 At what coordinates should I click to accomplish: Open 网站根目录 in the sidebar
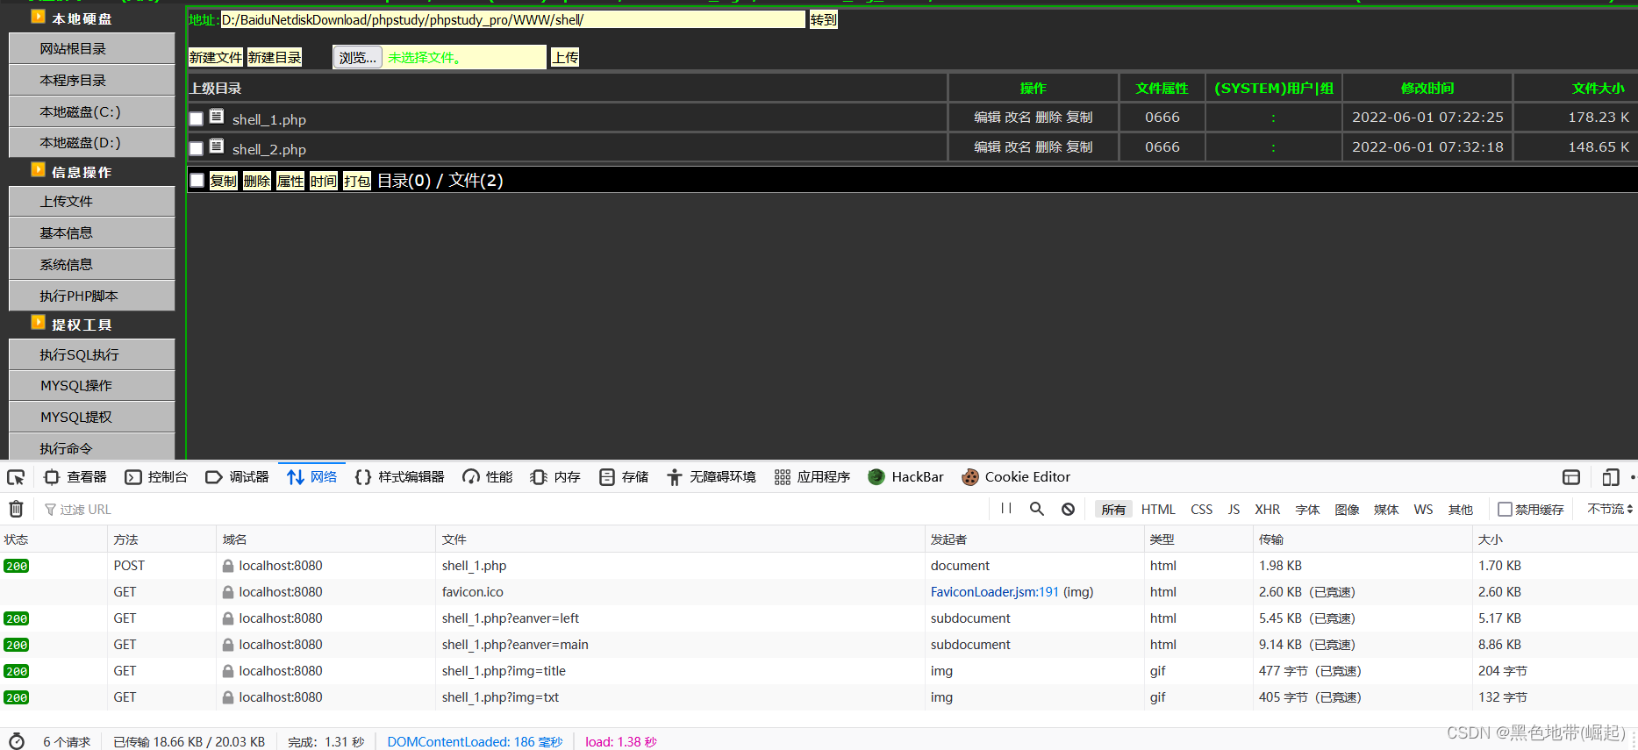click(92, 48)
